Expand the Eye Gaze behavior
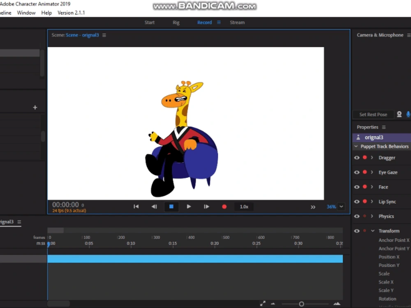Viewport: 411px width, 308px height. (x=372, y=172)
